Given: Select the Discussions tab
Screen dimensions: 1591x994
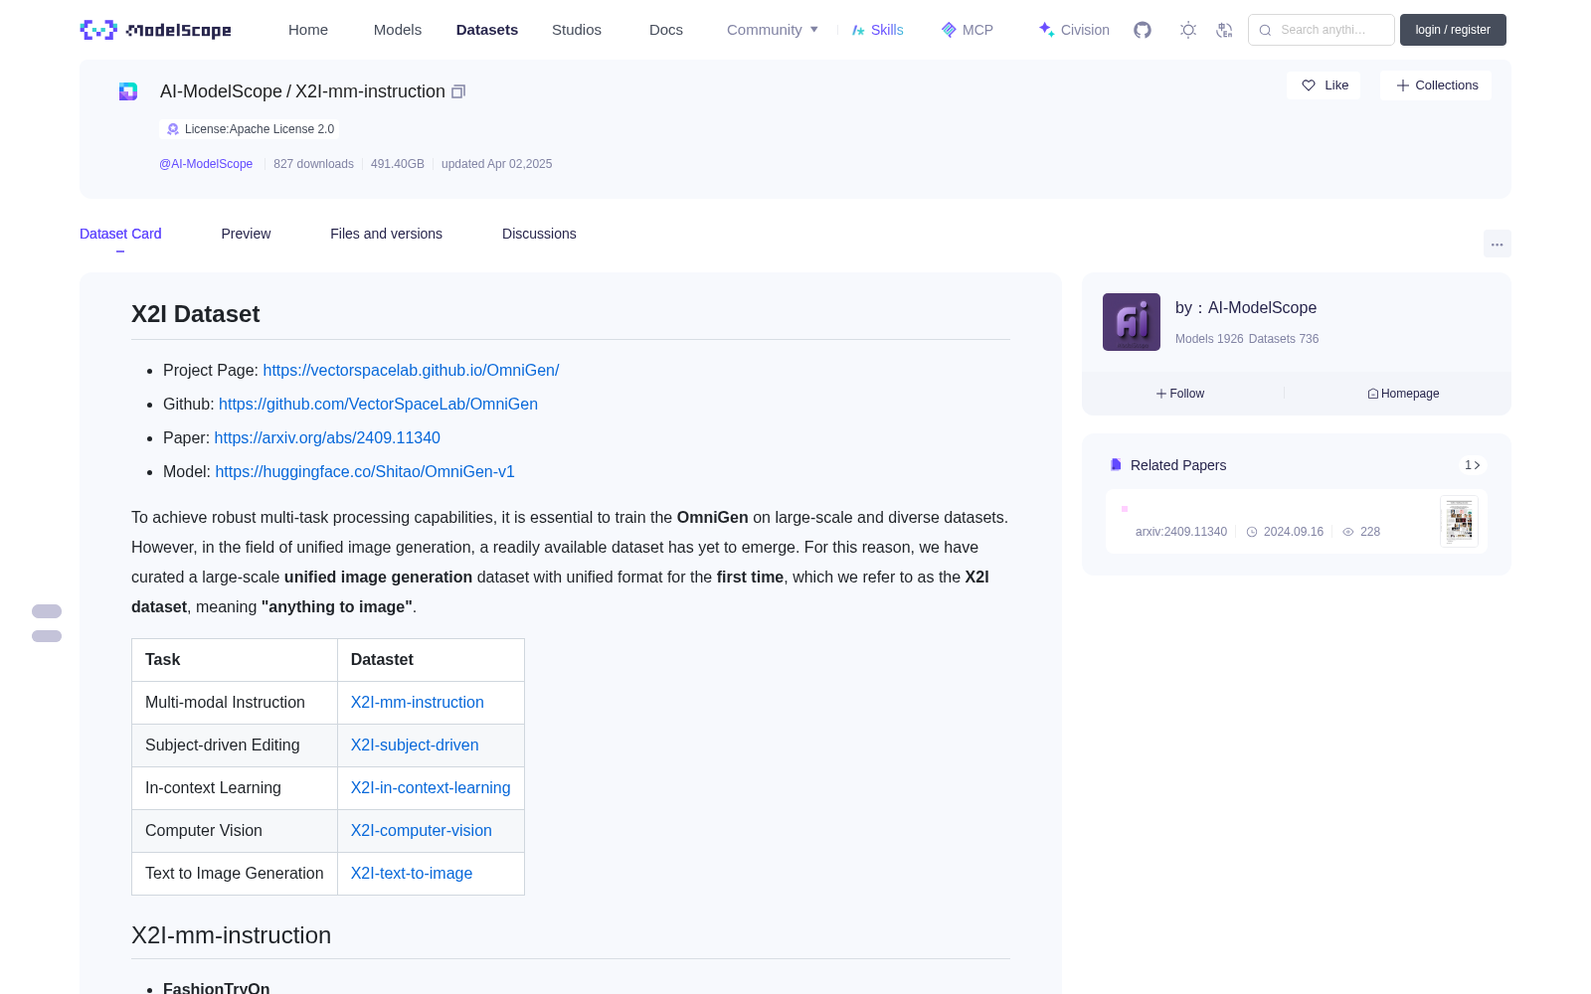Looking at the screenshot, I should [539, 234].
